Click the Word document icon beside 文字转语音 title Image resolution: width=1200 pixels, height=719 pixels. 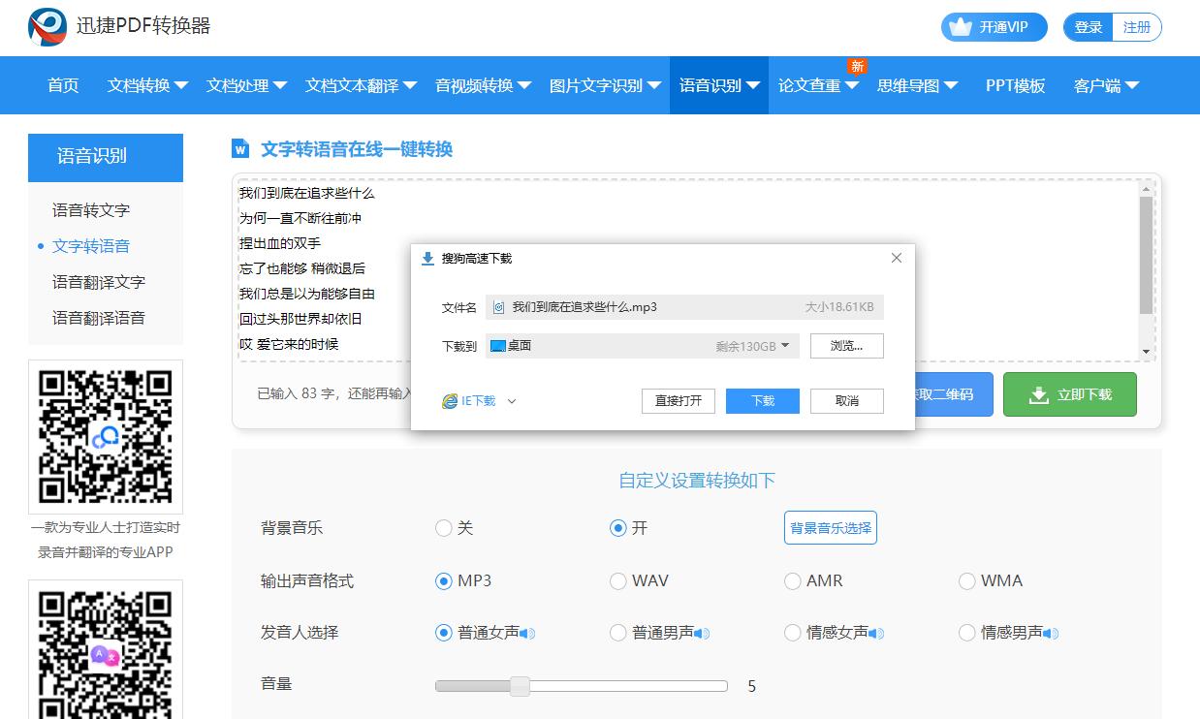(x=240, y=148)
